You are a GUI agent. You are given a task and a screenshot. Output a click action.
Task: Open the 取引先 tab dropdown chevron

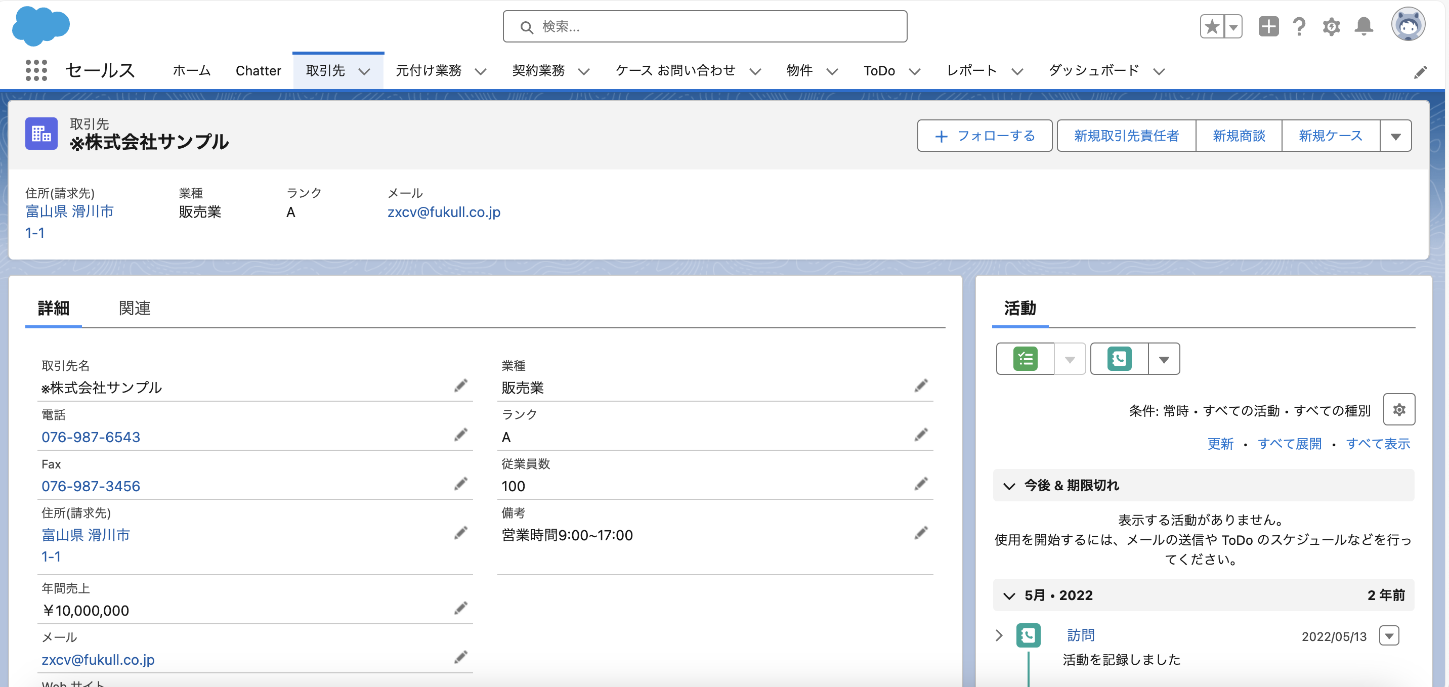364,71
